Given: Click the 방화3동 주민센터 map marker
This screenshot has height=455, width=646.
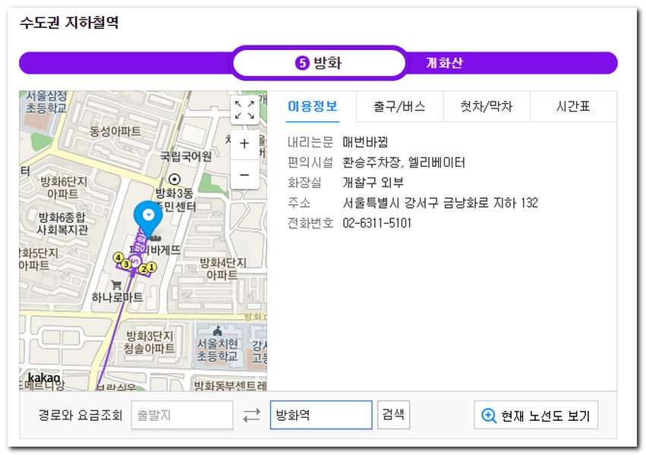Looking at the screenshot, I should click(x=175, y=180).
